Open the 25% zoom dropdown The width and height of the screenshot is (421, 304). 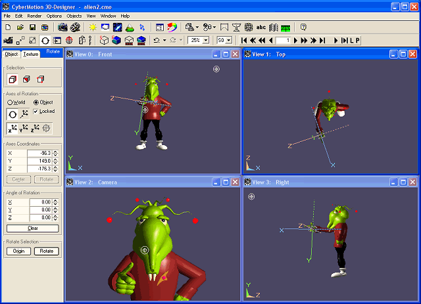click(x=206, y=41)
